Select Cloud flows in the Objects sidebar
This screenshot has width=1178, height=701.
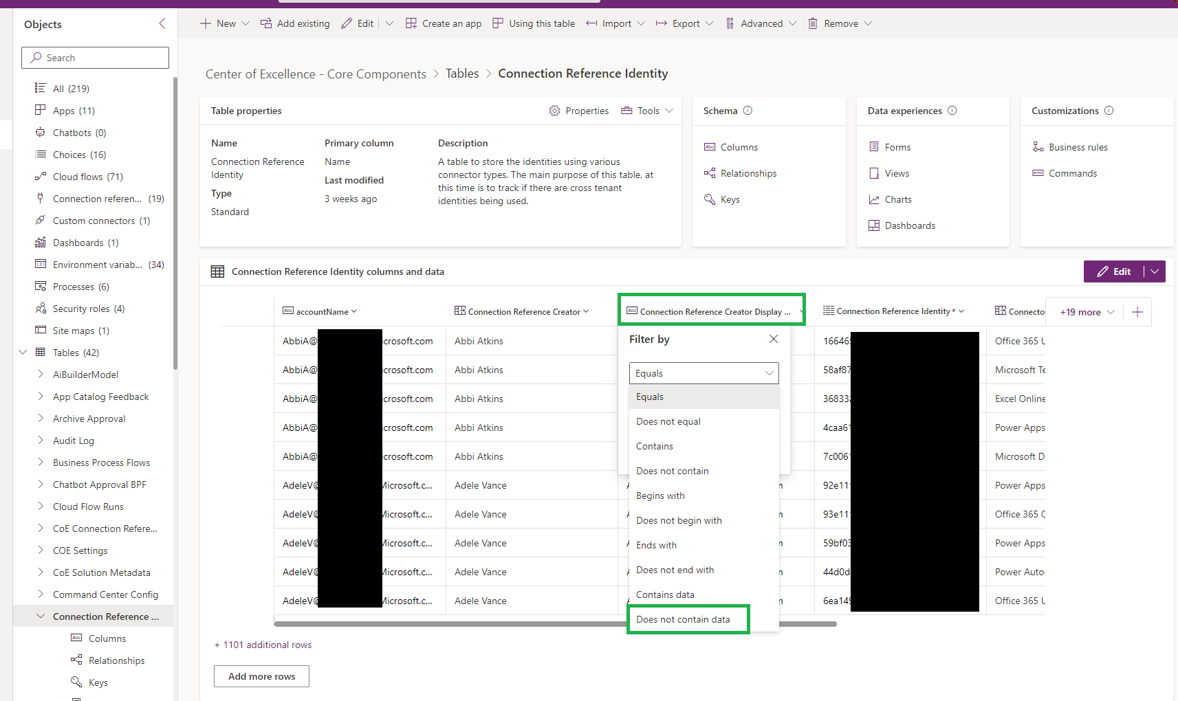pos(87,176)
